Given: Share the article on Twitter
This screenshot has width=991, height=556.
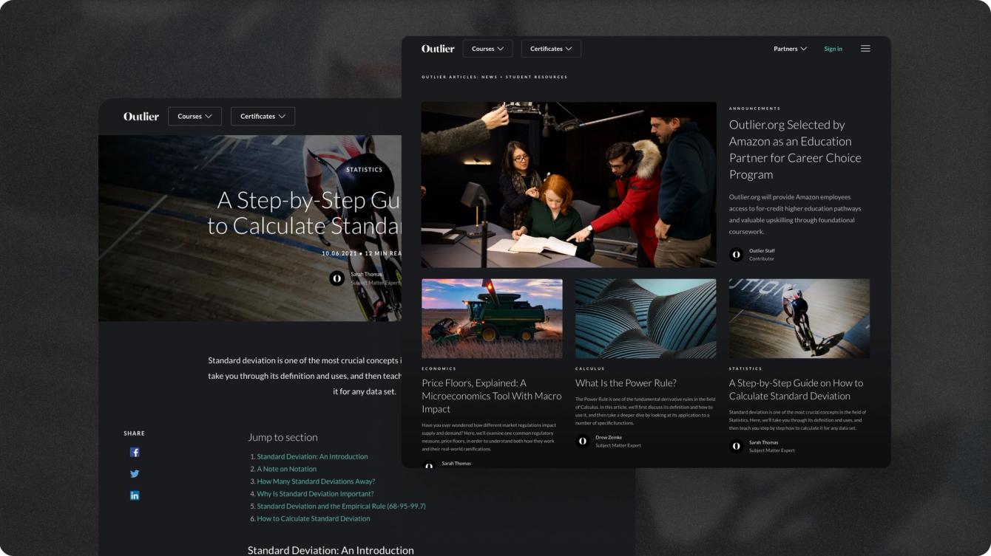Looking at the screenshot, I should click(135, 474).
